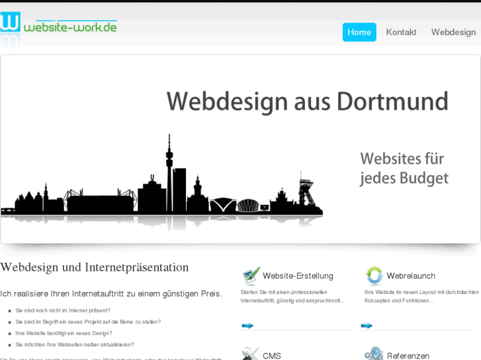Screen dimensions: 481x360
Task: Select the Home menu item
Action: (x=359, y=32)
